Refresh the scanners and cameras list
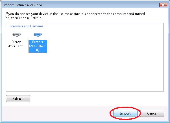Screen dimensions: 170x123 (x=18, y=99)
